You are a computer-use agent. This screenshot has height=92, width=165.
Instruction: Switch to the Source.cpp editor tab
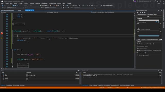(28, 10)
